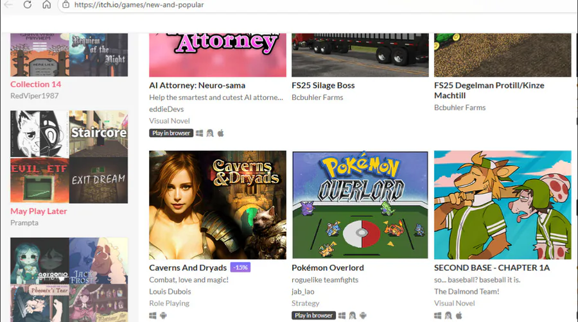Open the Staircore thumbnail
The height and width of the screenshot is (322, 578).
click(99, 134)
